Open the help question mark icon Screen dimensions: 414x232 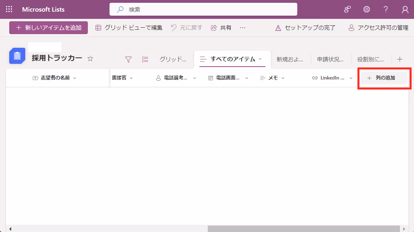pyautogui.click(x=386, y=10)
